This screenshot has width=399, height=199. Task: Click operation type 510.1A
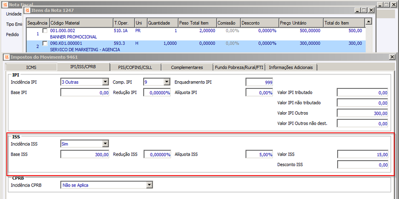click(x=121, y=30)
